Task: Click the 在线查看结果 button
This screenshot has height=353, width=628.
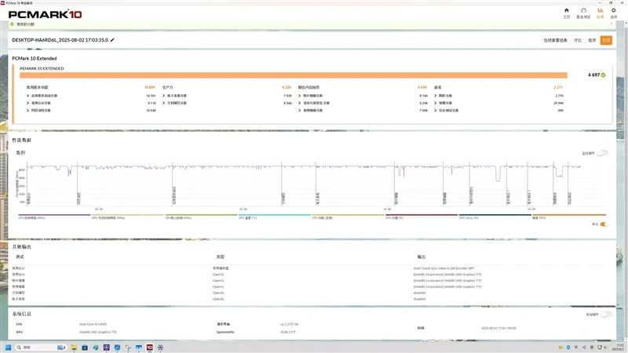Action: pyautogui.click(x=555, y=40)
